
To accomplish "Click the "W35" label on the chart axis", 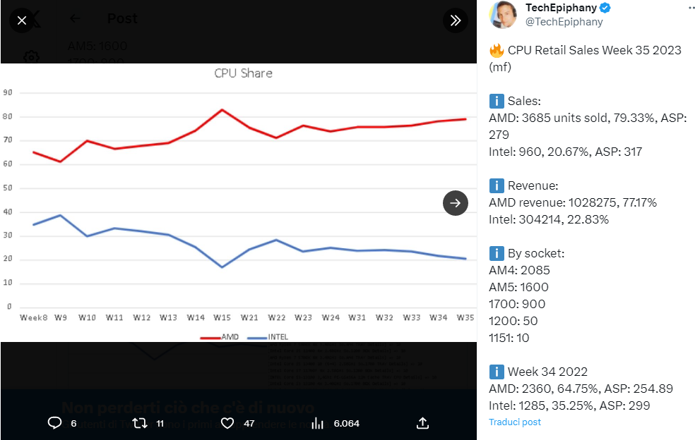I will tap(465, 317).
